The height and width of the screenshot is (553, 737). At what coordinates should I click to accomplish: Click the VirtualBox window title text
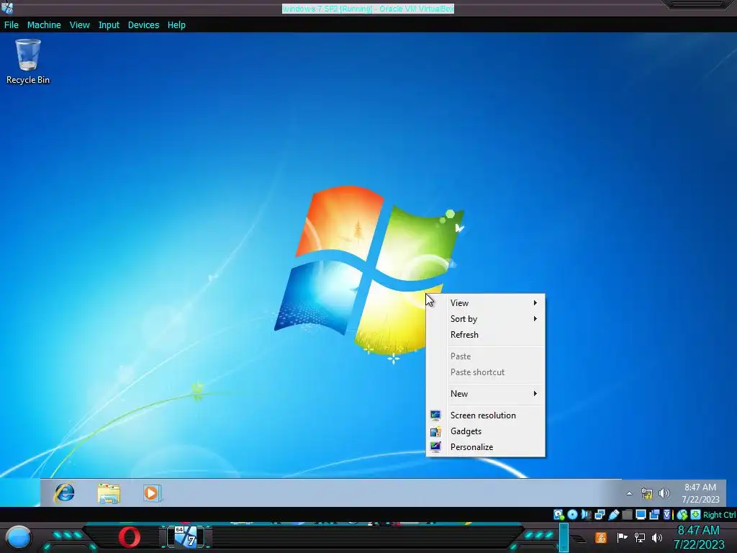[x=368, y=9]
